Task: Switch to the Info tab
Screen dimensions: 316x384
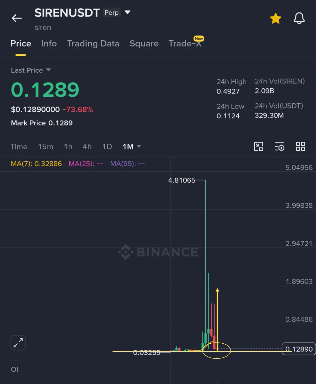Action: point(49,44)
